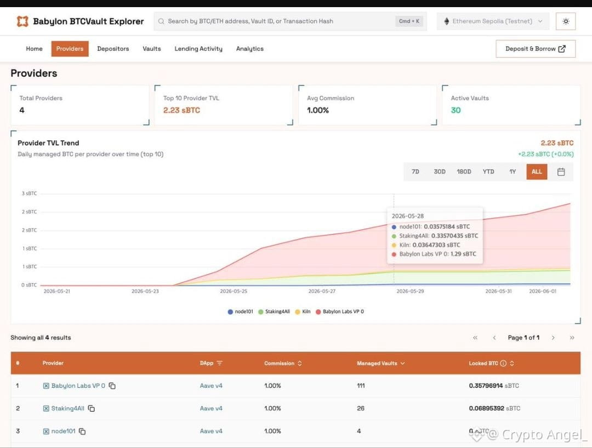Select the 30D chart range

tap(440, 172)
